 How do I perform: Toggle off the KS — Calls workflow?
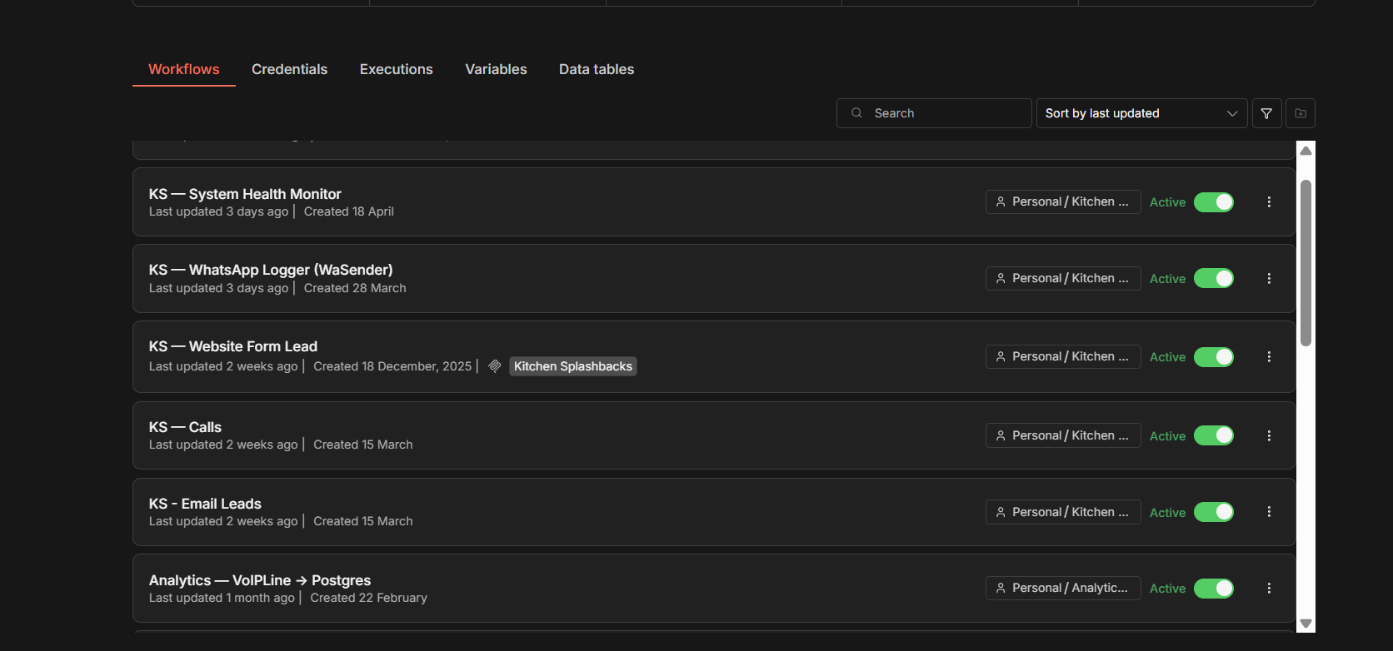pos(1213,436)
